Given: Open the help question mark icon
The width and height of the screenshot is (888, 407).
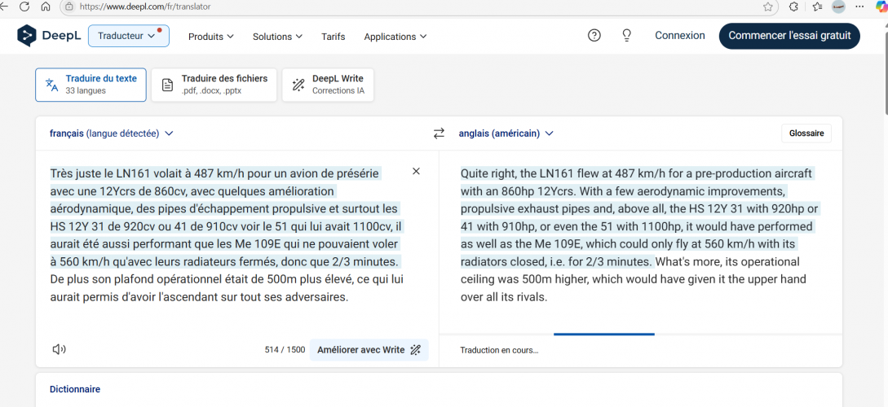Looking at the screenshot, I should pos(594,36).
